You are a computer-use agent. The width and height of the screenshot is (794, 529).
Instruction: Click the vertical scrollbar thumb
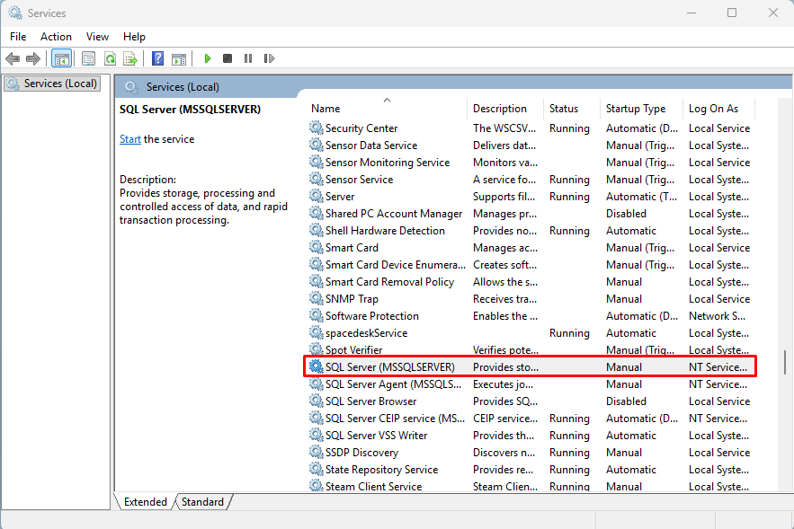pos(785,362)
